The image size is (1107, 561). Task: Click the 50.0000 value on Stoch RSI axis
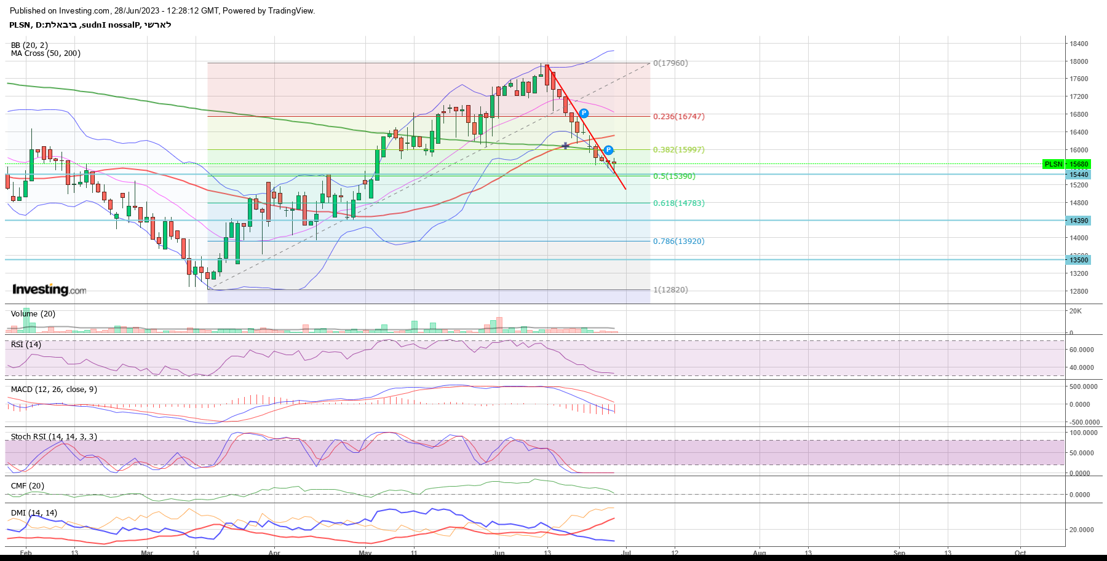coord(1082,453)
